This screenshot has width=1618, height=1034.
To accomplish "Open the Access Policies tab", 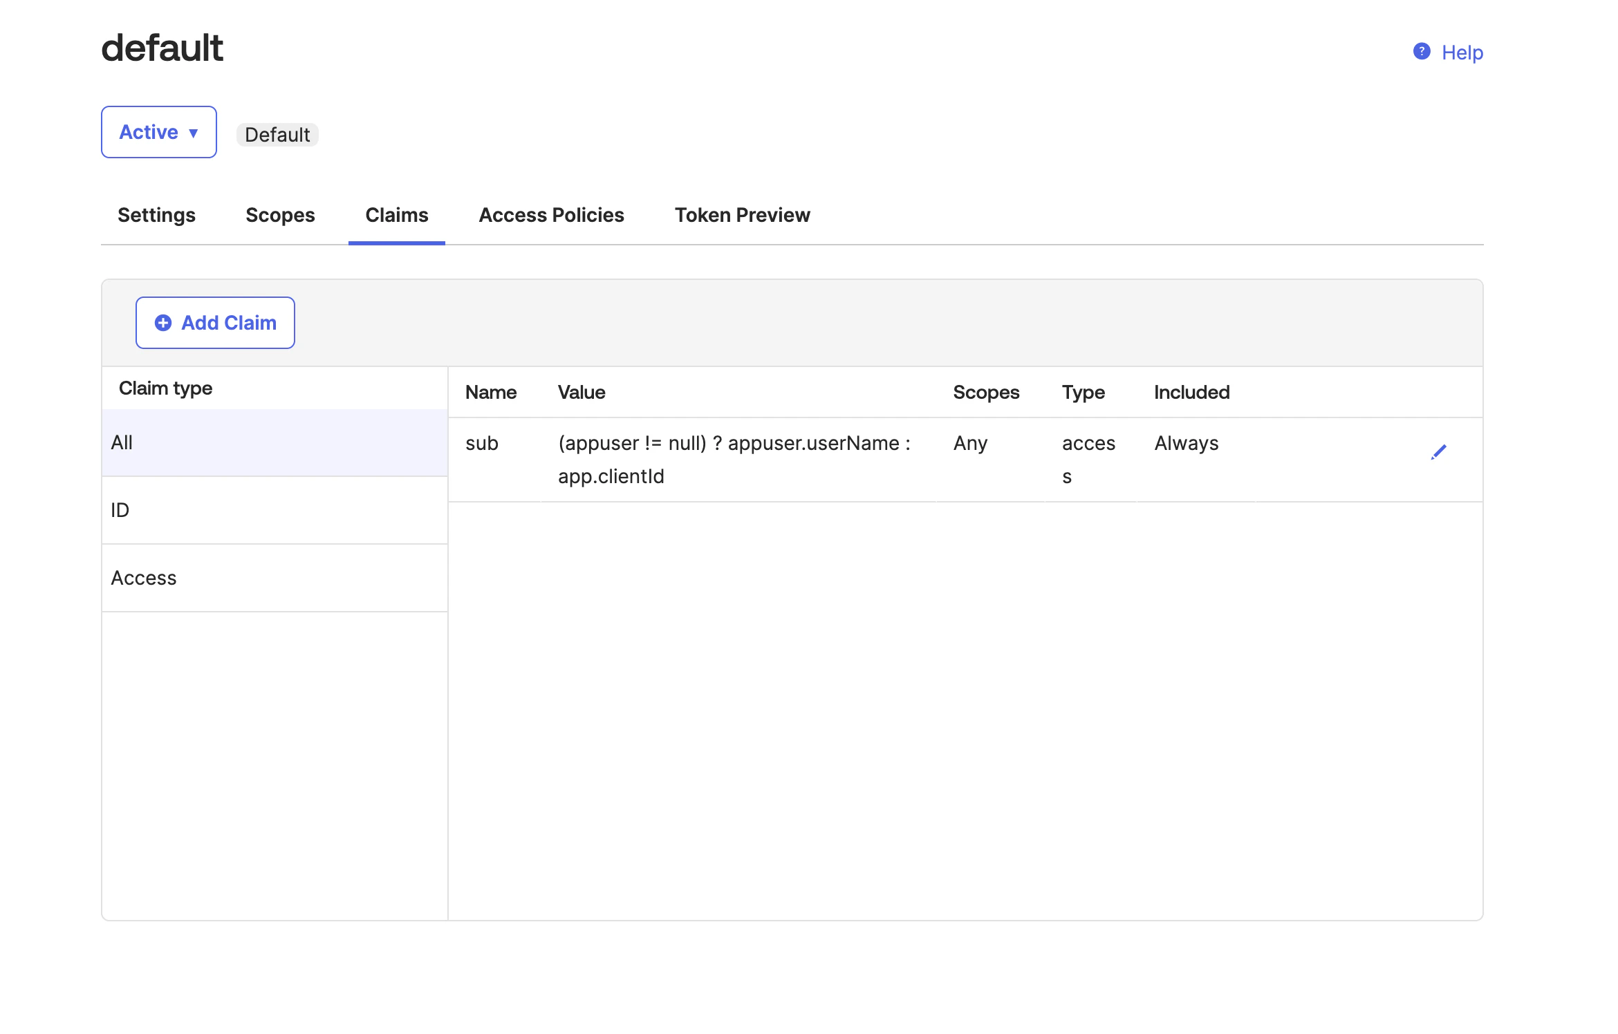I will (x=551, y=215).
